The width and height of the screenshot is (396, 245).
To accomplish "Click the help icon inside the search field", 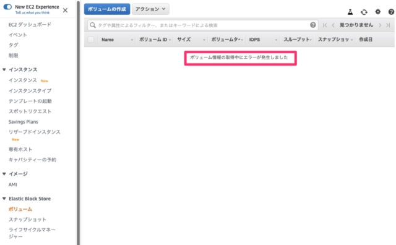I will pos(313,25).
